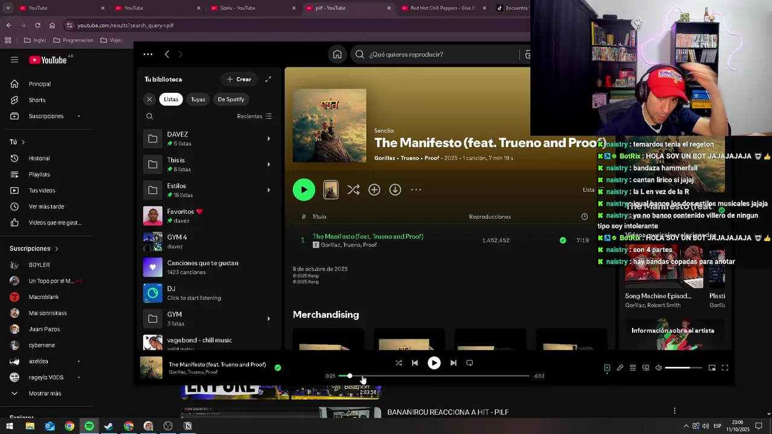
Task: Open the Recientes sort dropdown
Action: [255, 116]
